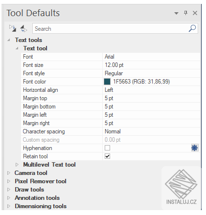The image size is (206, 215).
Task: Click the Margin bottom property label
Action: pyautogui.click(x=39, y=107)
